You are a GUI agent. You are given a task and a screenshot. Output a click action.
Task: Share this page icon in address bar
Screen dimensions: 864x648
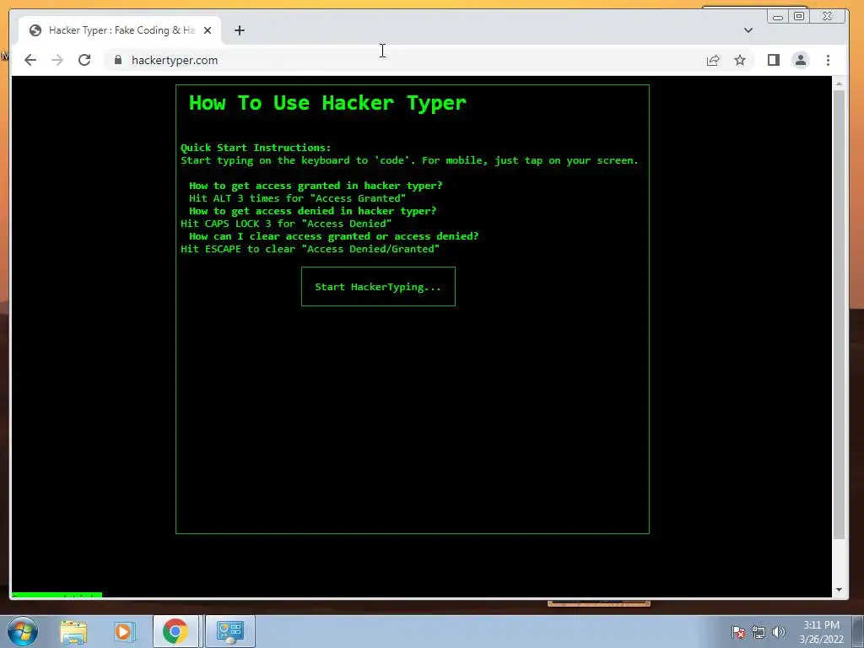coord(713,60)
